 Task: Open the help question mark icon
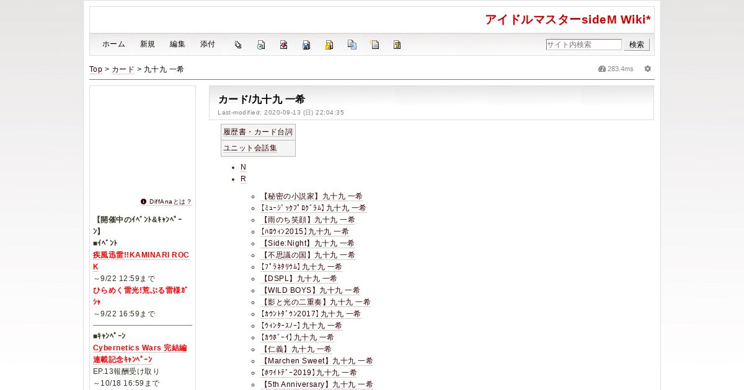click(x=397, y=45)
